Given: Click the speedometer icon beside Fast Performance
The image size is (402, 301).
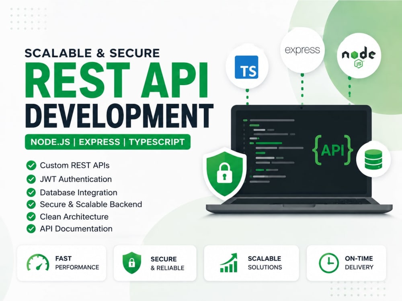Looking at the screenshot, I should click(38, 263).
